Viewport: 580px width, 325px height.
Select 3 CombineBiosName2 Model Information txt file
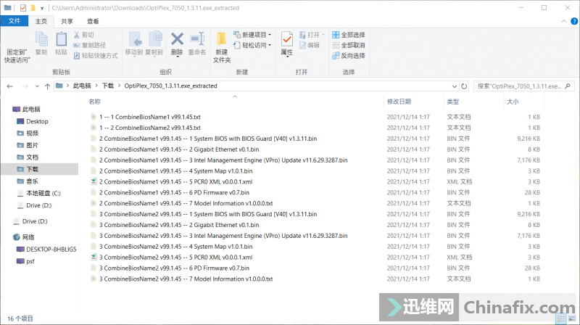click(186, 279)
